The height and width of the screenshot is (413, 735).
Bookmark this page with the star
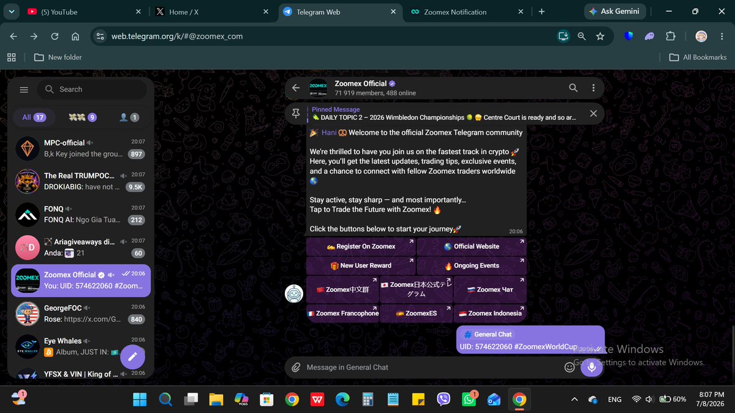[600, 36]
